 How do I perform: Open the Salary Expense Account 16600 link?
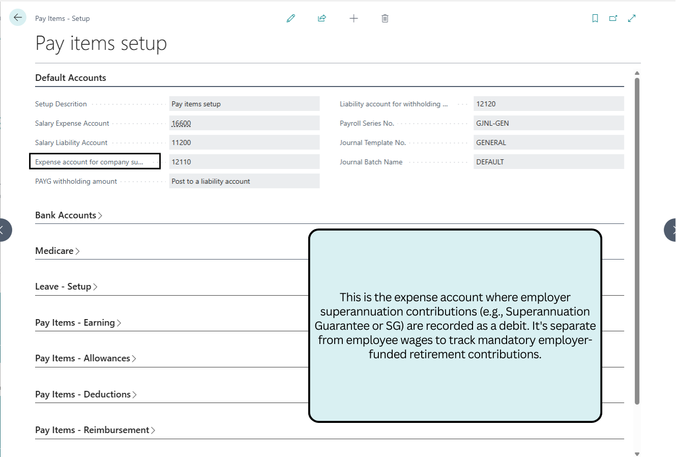click(x=181, y=123)
